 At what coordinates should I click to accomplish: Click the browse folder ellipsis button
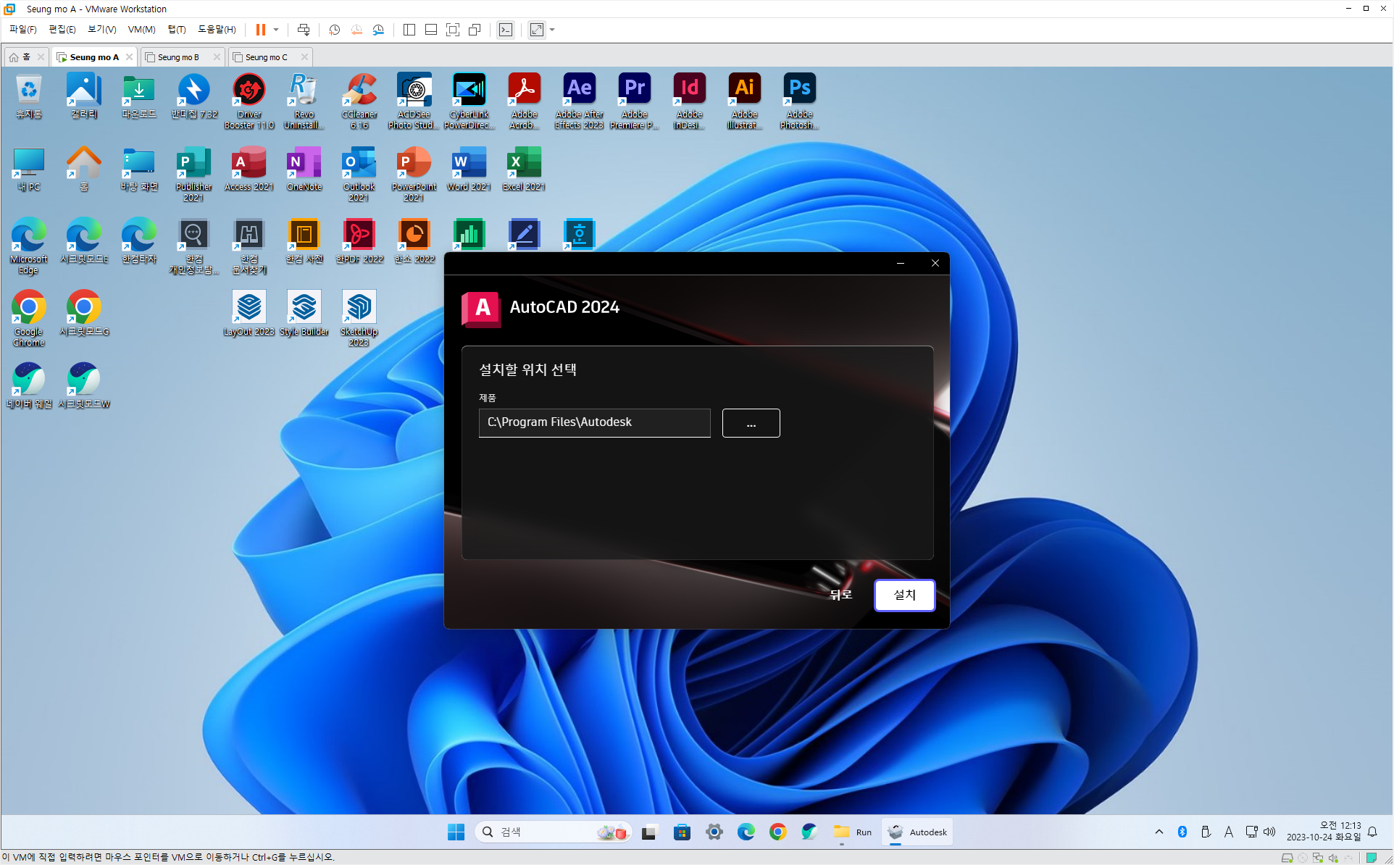click(751, 423)
